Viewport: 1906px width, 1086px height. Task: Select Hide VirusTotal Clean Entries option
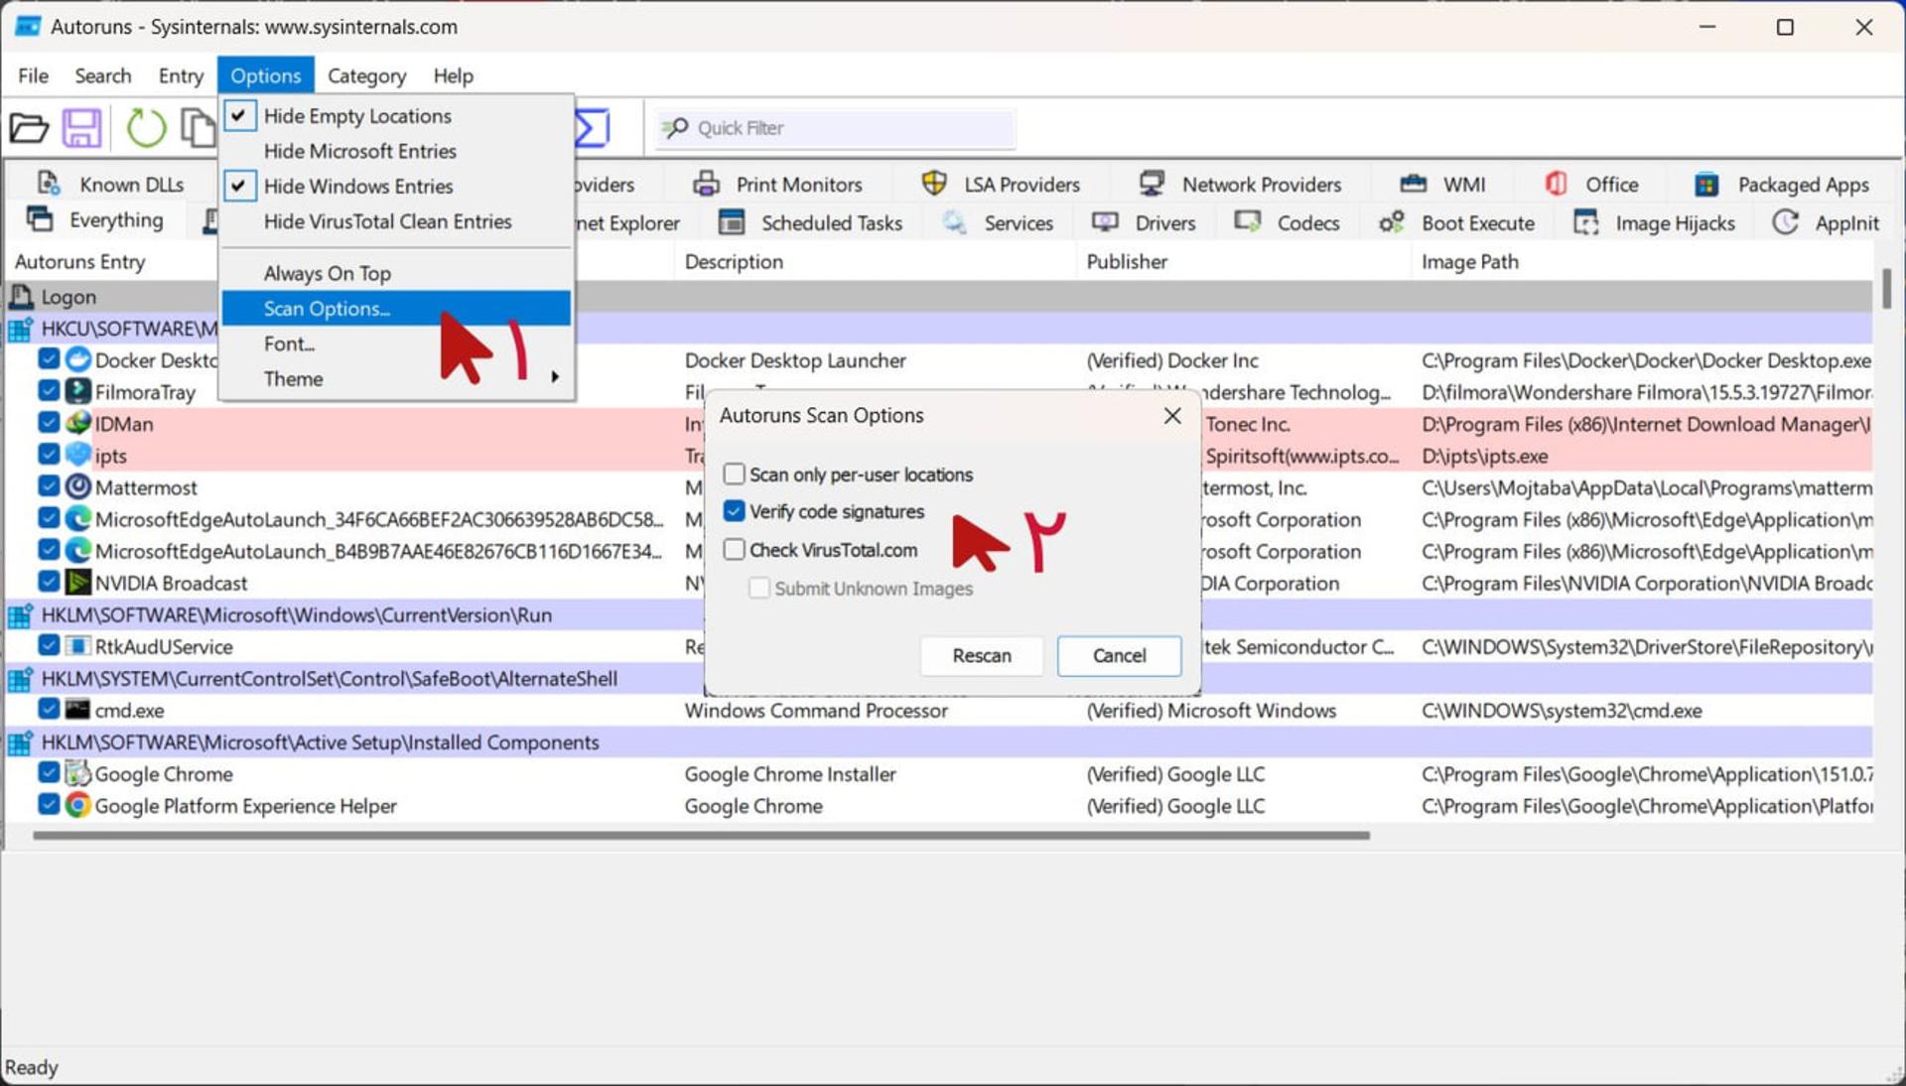pos(396,221)
